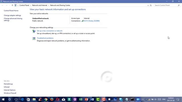Open the taskbar clock and date

click(171, 99)
